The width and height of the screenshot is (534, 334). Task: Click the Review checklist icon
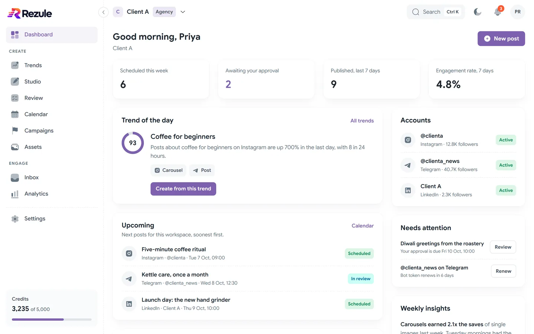coord(15,98)
